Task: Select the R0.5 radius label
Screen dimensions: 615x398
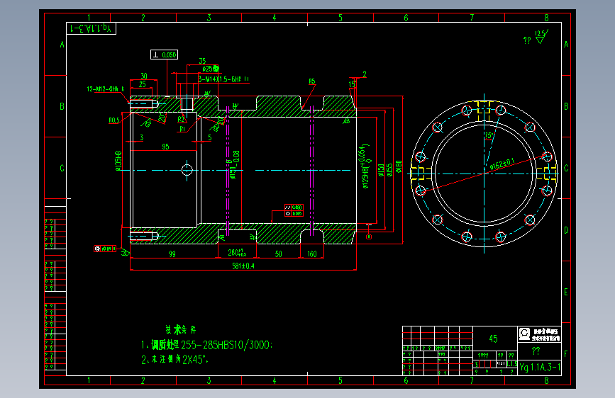Action: (x=114, y=120)
